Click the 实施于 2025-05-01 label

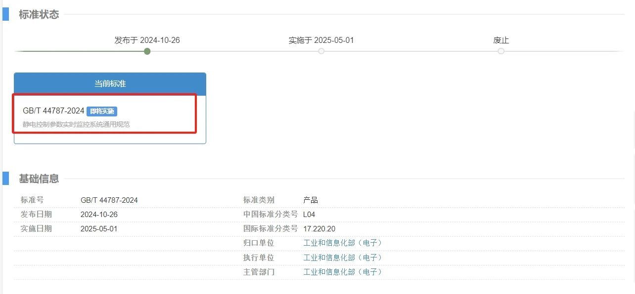click(x=321, y=40)
